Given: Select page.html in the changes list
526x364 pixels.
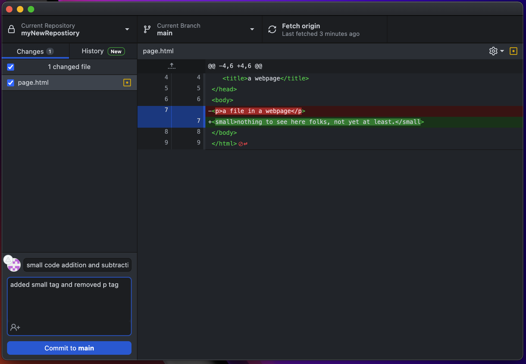Looking at the screenshot, I should pyautogui.click(x=69, y=83).
